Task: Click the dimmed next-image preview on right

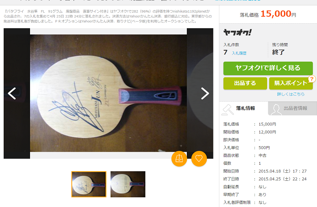Action: coord(200,93)
